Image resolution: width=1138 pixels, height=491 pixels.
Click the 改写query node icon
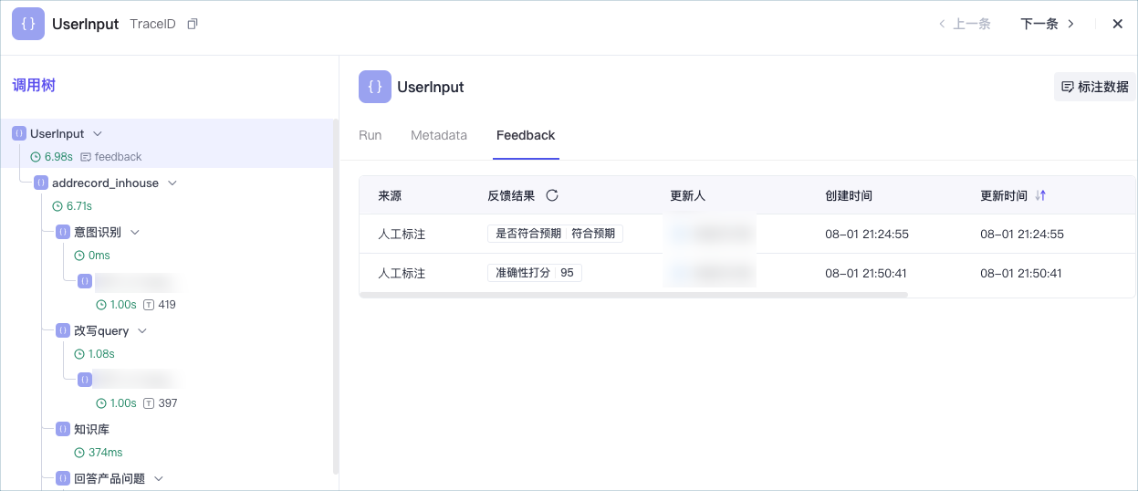[x=63, y=330]
